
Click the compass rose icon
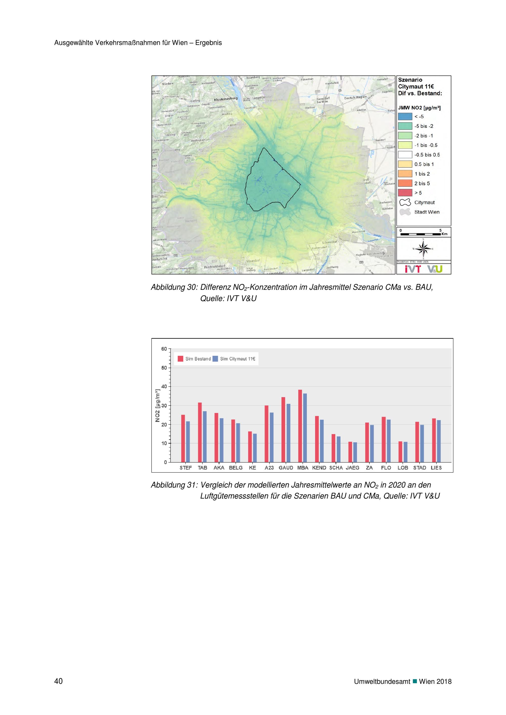click(x=423, y=249)
